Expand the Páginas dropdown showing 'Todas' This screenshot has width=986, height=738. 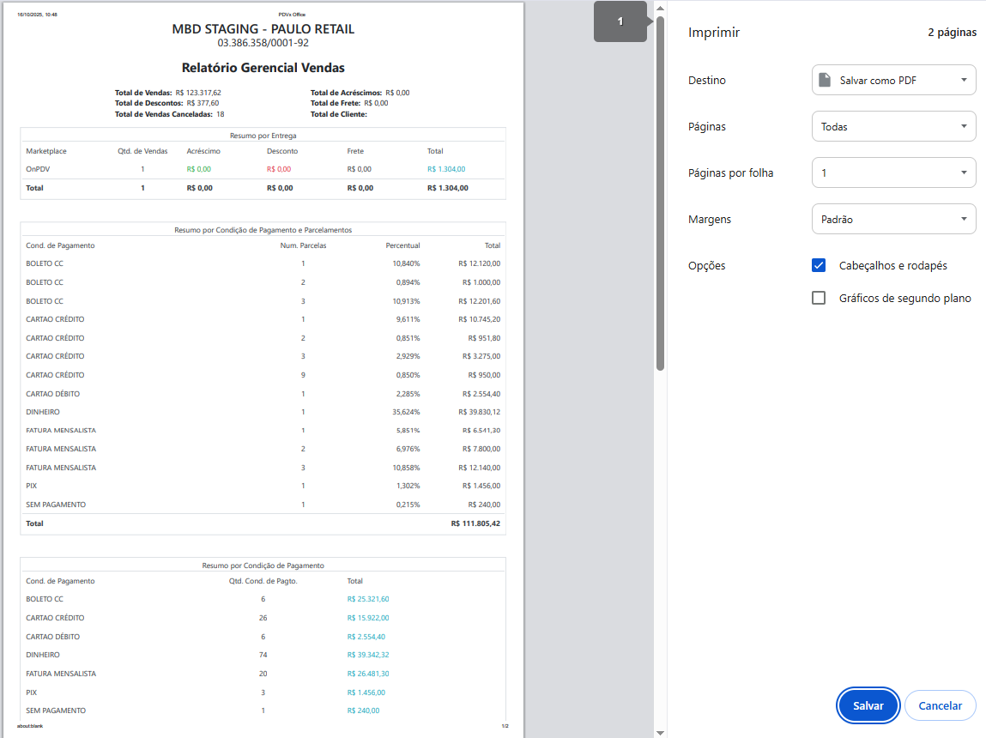(893, 126)
